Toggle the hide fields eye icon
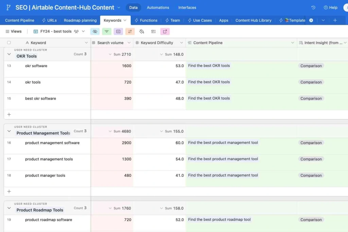This screenshot has width=348, height=232. (x=95, y=32)
